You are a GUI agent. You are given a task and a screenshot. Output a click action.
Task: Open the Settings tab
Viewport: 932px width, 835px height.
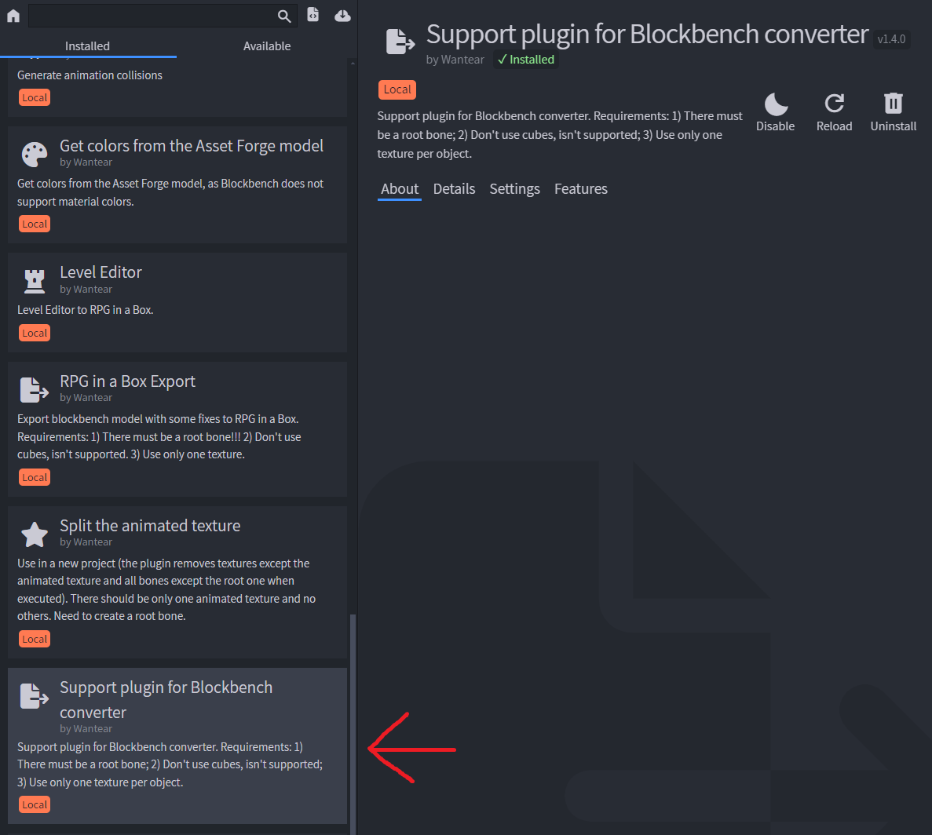[515, 189]
